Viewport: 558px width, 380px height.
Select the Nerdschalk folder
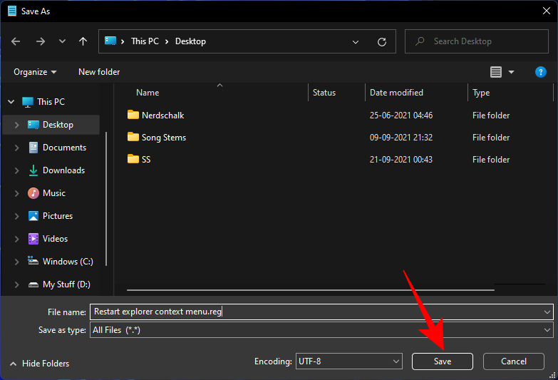(162, 115)
